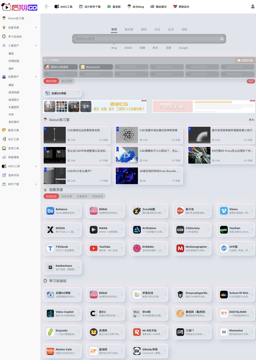
Task: Expand 软件下载 sidebar arrow
Action: point(36,184)
